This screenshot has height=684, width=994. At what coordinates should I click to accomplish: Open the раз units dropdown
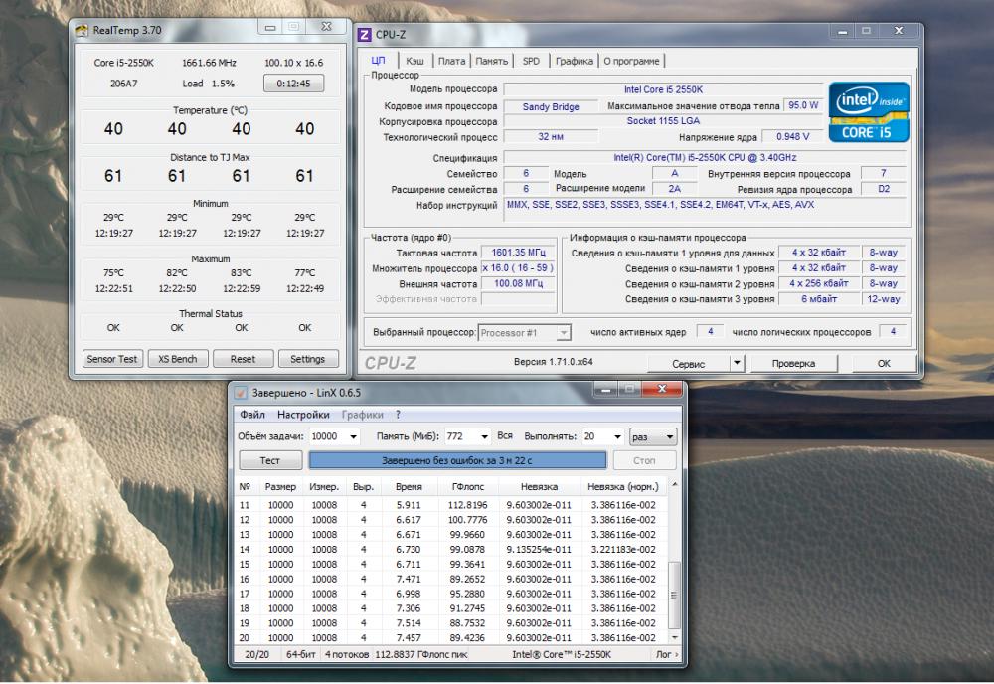coord(653,436)
